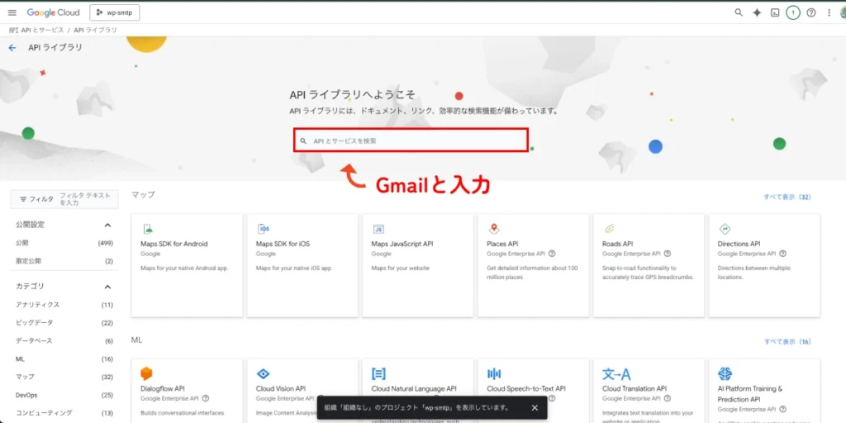
Task: Show all 16 ML APIs via すべて表示
Action: [x=787, y=341]
